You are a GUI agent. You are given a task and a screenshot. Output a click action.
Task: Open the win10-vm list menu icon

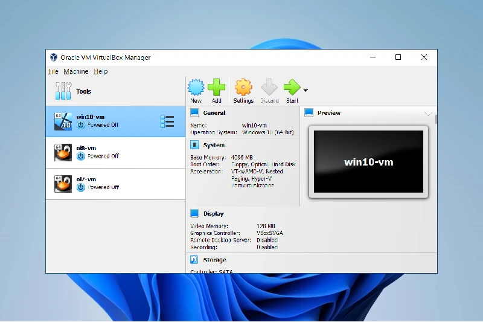[167, 121]
